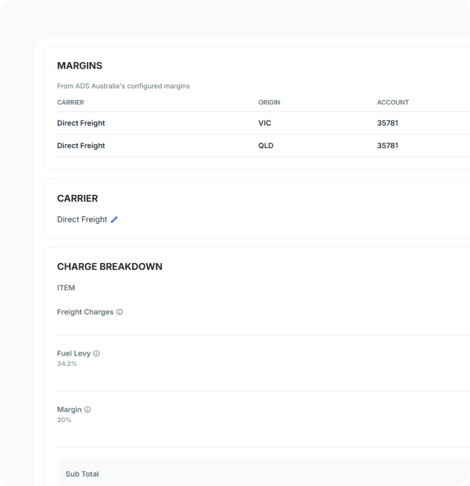Open the Freight Charges info icon
Screen dimensions: 470x486
click(x=119, y=312)
